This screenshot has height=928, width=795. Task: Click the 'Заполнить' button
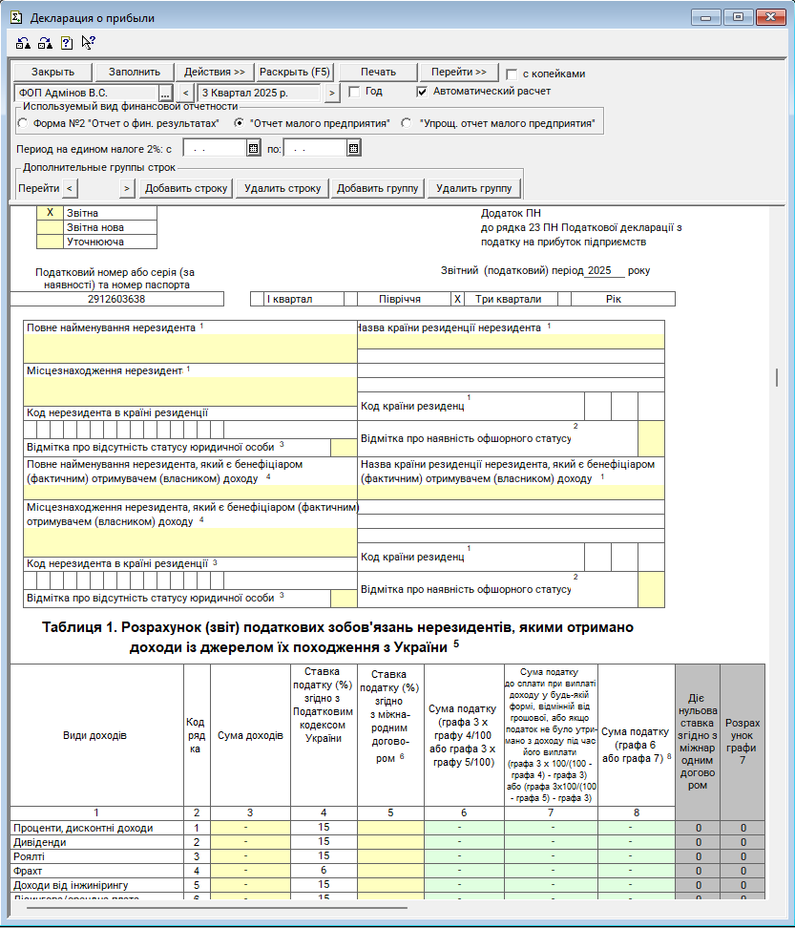(x=135, y=73)
